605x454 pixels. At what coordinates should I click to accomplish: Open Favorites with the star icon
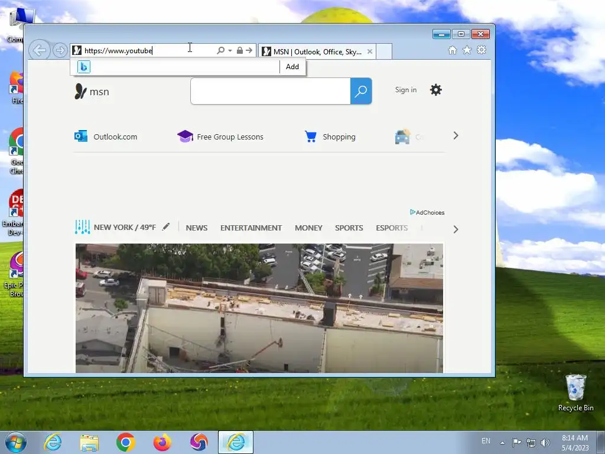click(x=467, y=50)
